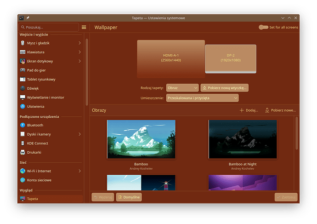Expand Dyski i kamery submenu chevron
The image size is (317, 224).
[79, 134]
